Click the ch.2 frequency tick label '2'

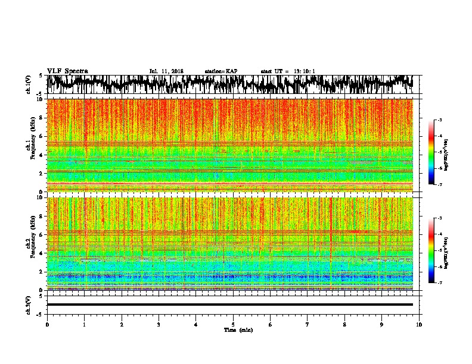[42, 272]
